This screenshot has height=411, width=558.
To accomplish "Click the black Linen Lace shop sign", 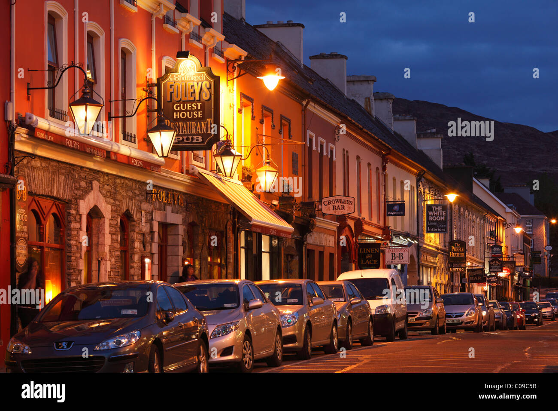I will point(369,256).
